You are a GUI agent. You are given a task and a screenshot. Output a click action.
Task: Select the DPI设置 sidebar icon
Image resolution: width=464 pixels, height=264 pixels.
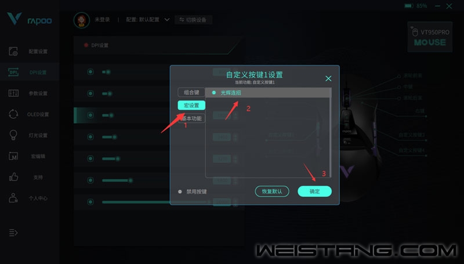pos(13,72)
